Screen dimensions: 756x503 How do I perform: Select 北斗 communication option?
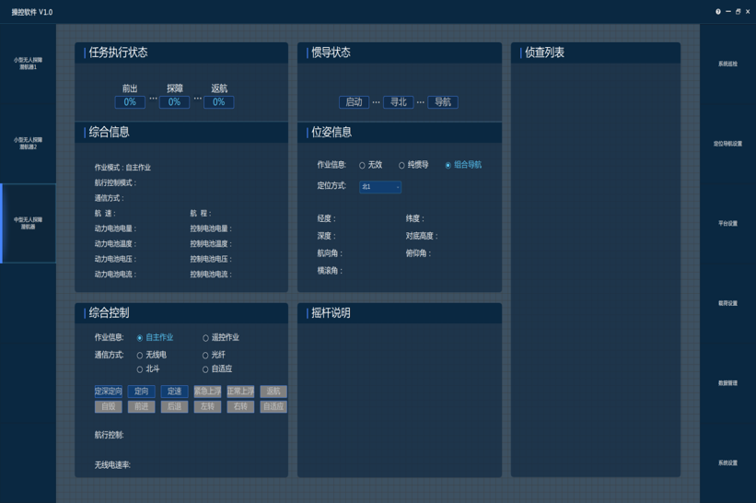coord(140,369)
